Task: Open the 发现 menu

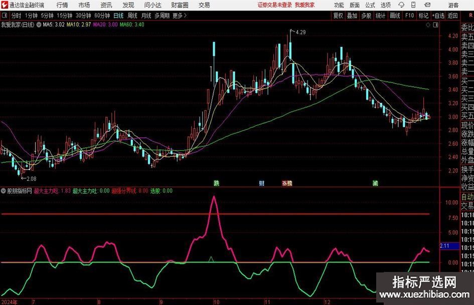Action: coord(128,5)
